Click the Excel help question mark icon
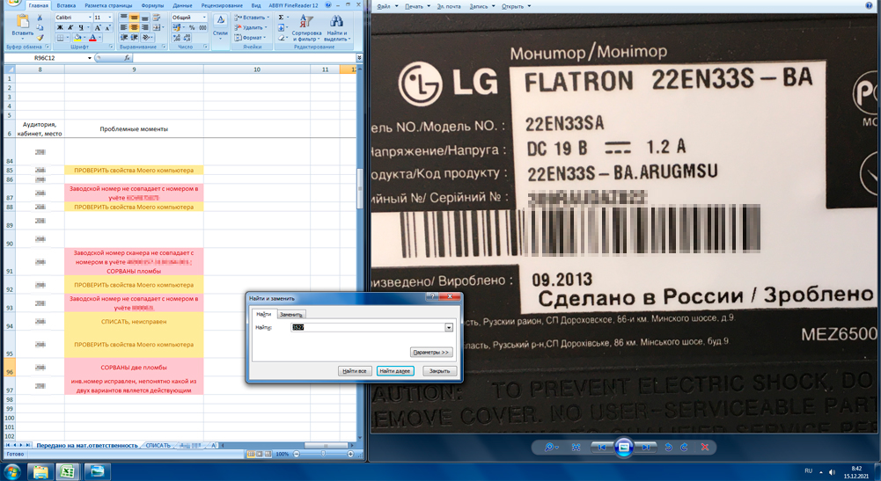 click(328, 5)
